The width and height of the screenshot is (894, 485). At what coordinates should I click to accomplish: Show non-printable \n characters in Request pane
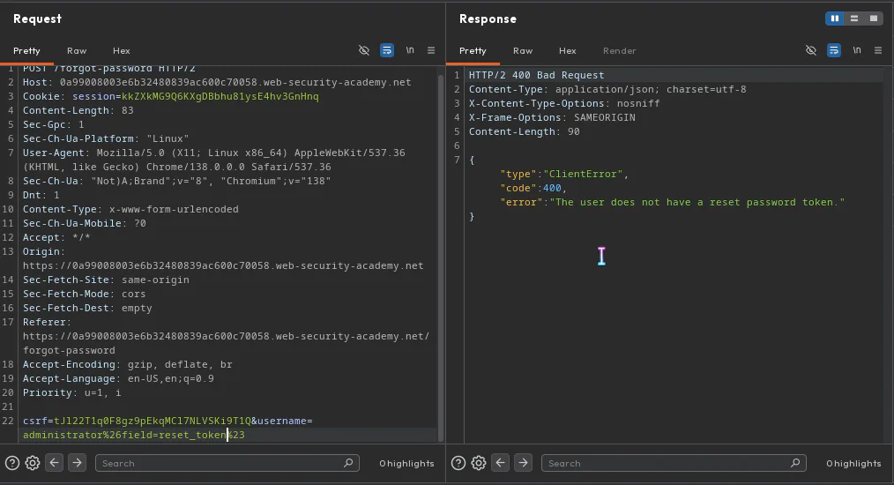(x=409, y=50)
